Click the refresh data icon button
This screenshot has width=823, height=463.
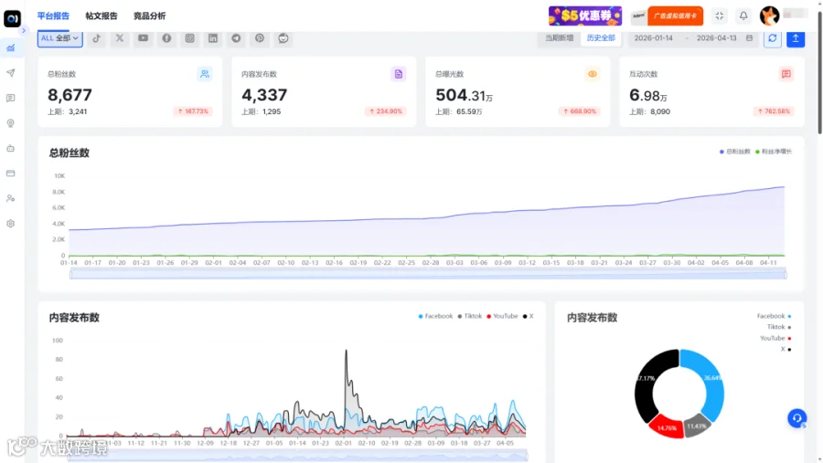click(x=772, y=38)
